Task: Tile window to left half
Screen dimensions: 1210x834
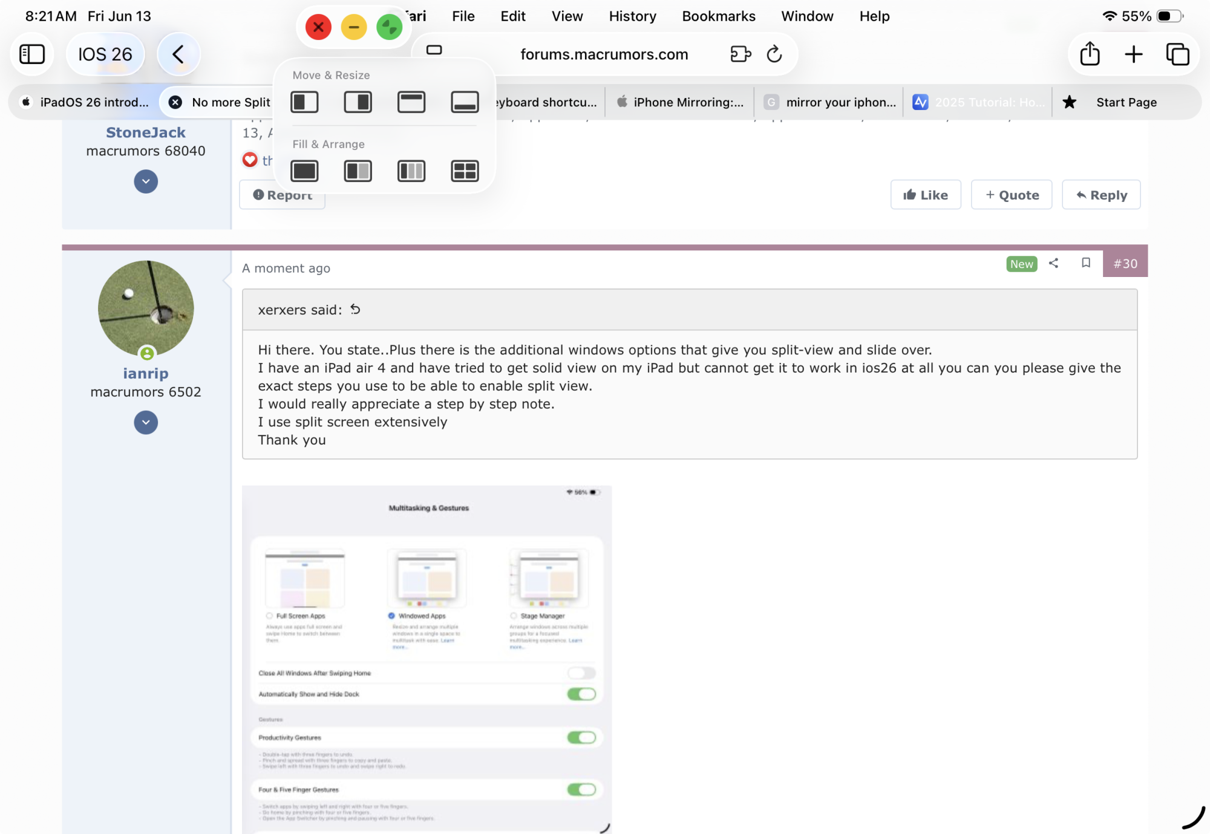Action: tap(304, 102)
